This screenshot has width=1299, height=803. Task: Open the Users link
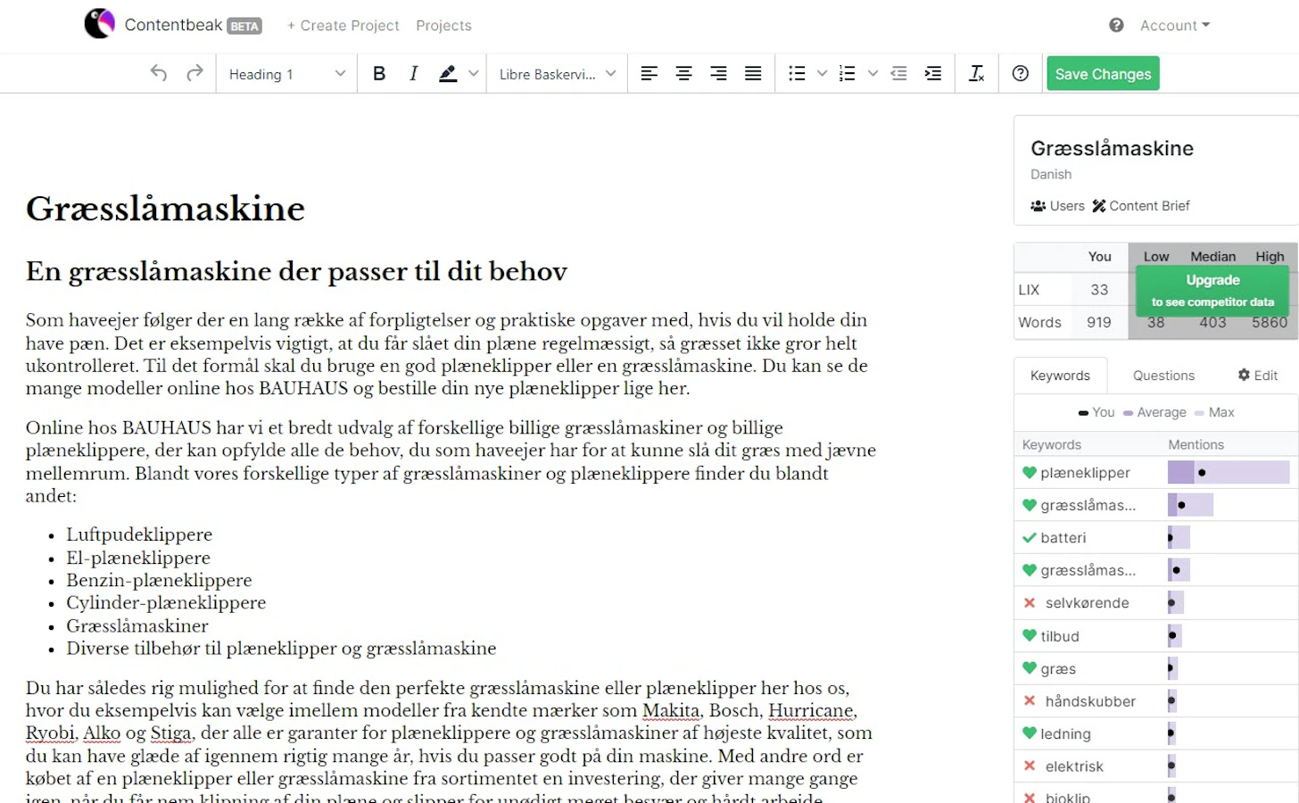[x=1057, y=206]
